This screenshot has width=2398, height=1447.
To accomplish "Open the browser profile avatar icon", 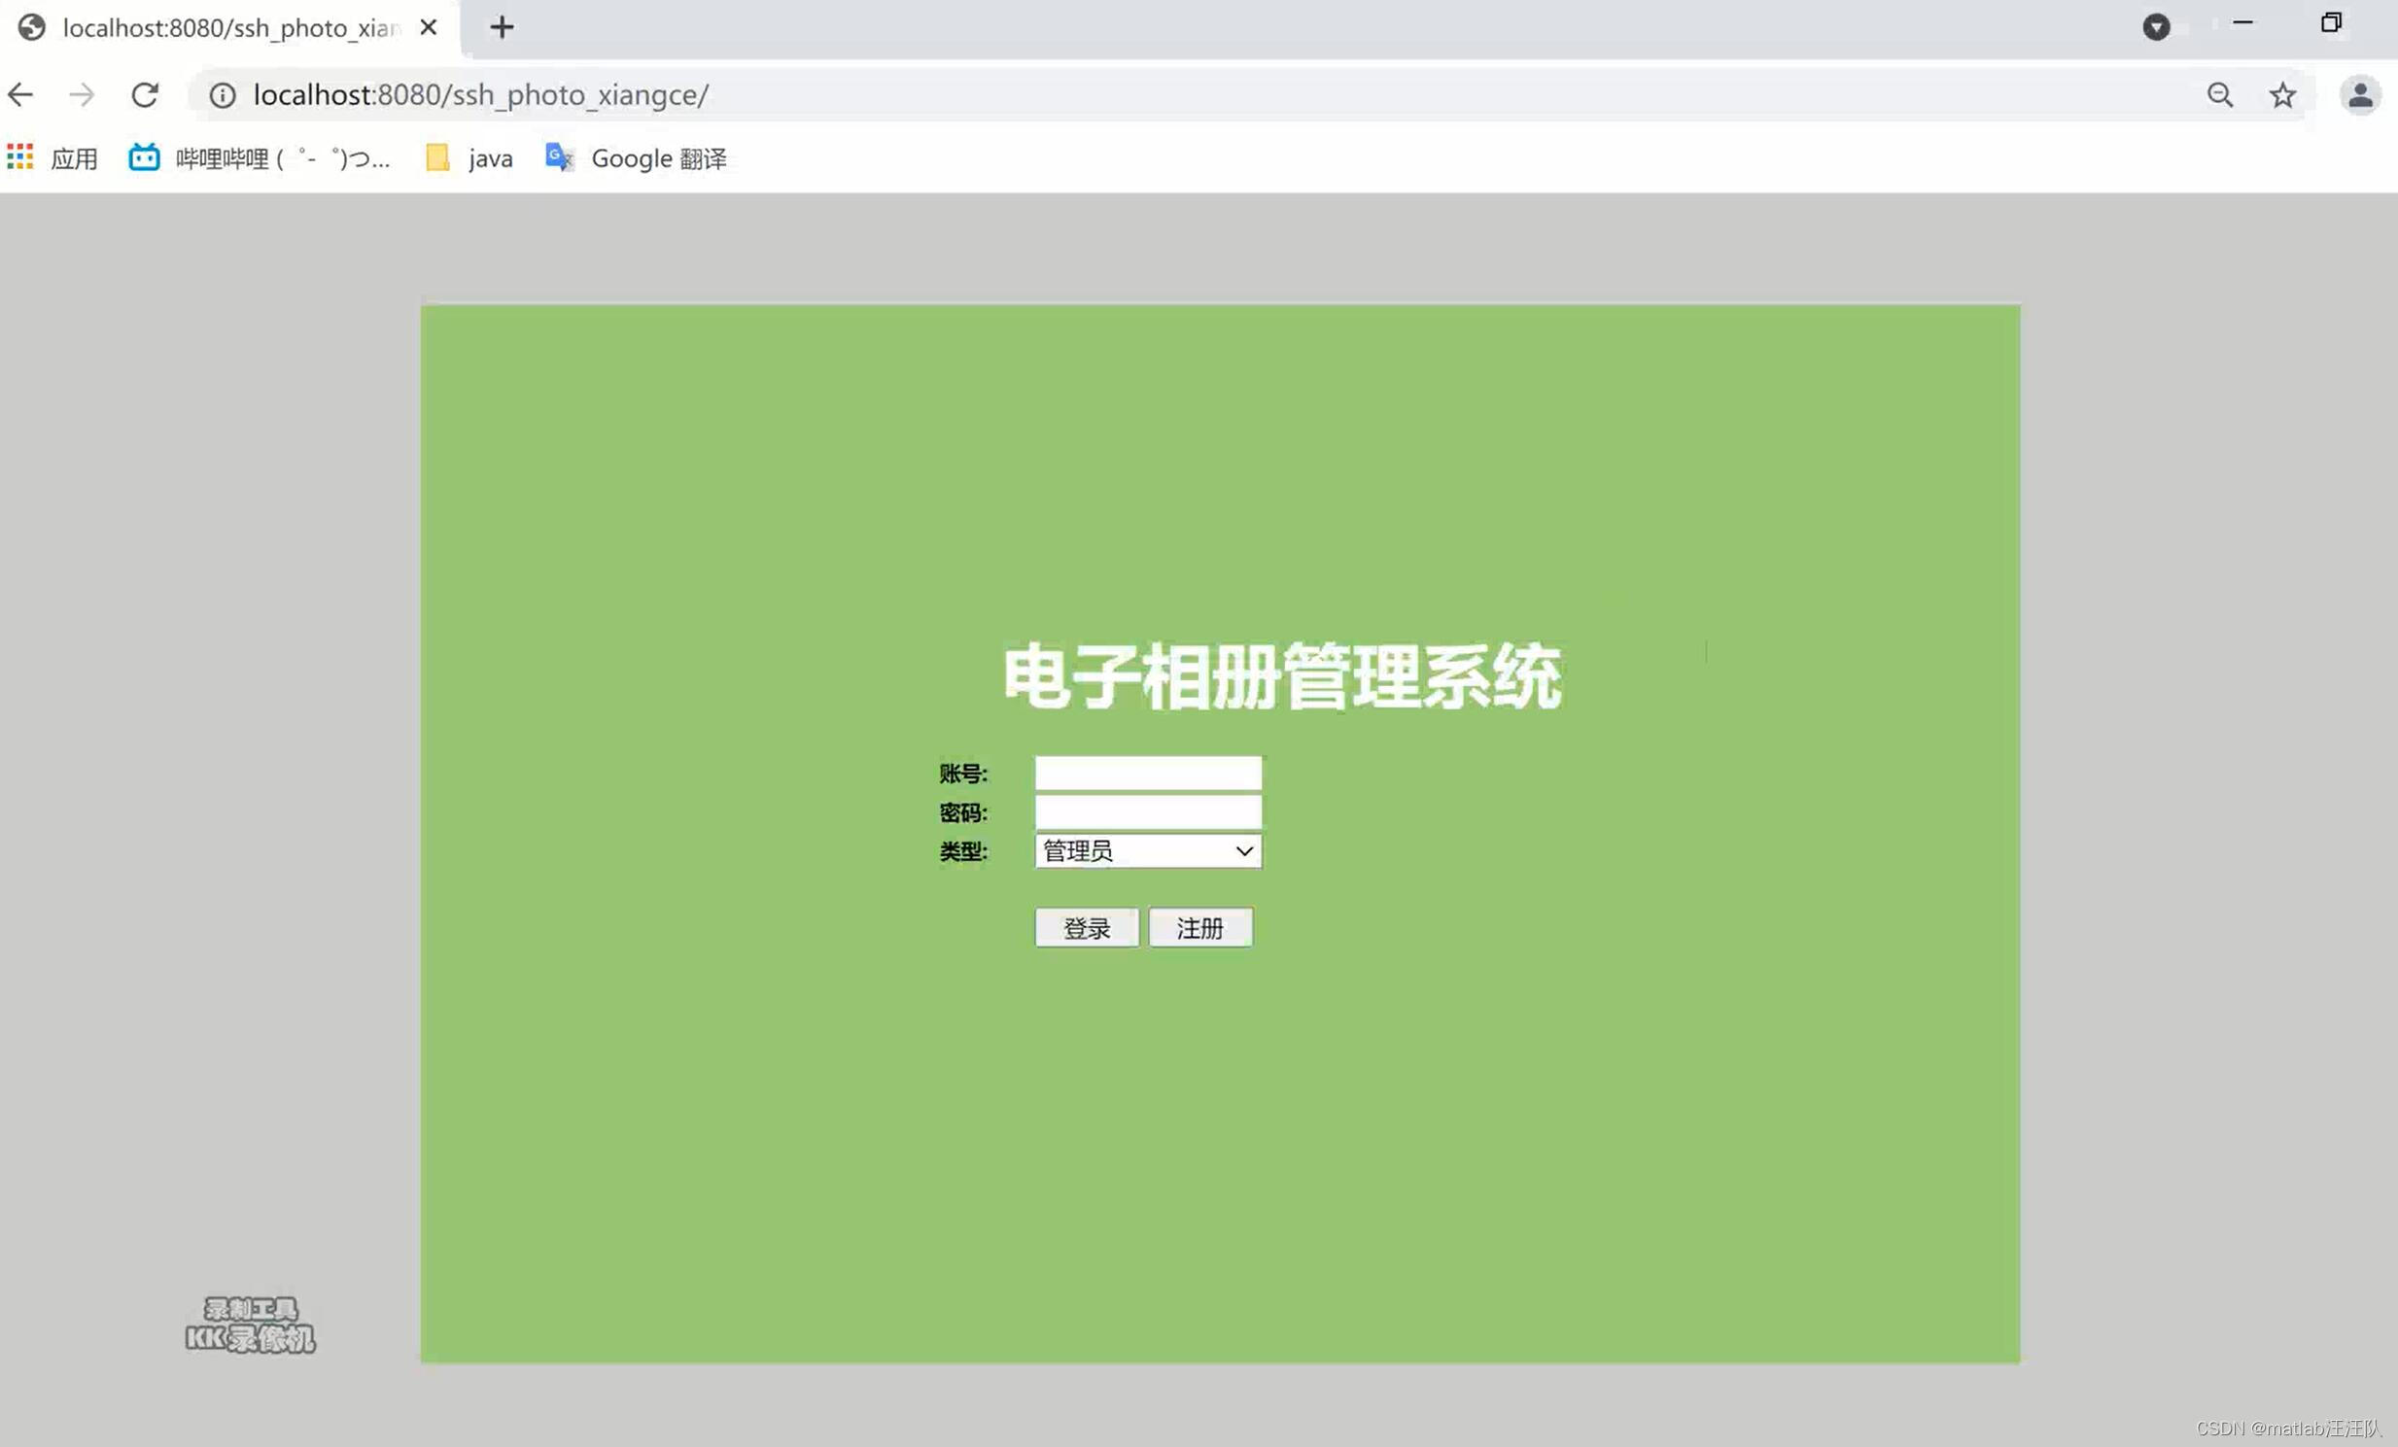I will [x=2360, y=94].
